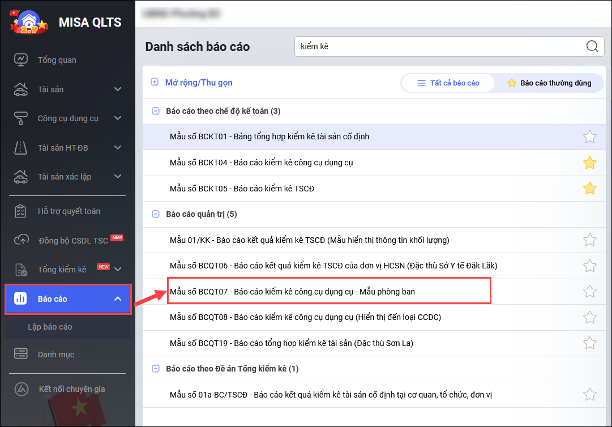The height and width of the screenshot is (427, 612).
Task: Click the Công cụ dụng cụ roller icon
Action: [21, 118]
